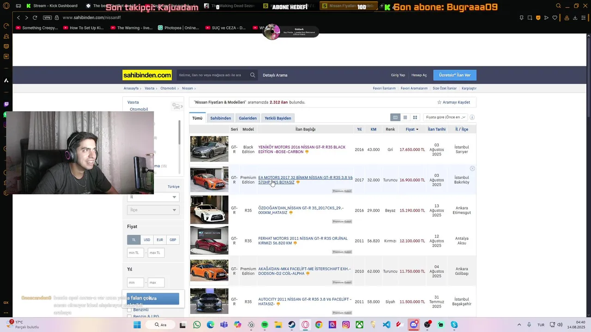Click the VPN badge in address bar
591x332 pixels.
click(x=47, y=18)
